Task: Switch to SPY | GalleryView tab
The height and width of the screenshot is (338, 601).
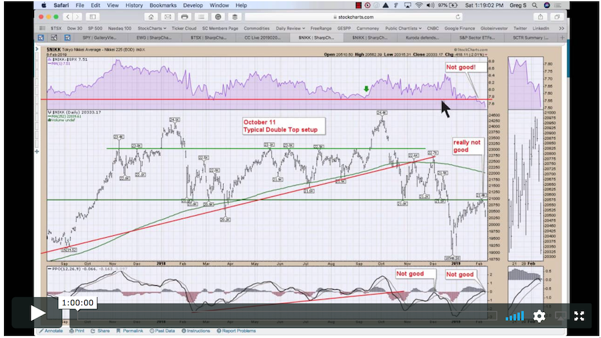Action: pyautogui.click(x=99, y=37)
